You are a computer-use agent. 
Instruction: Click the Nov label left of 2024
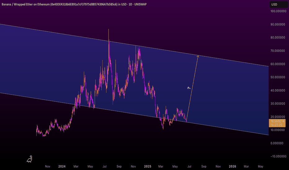pyautogui.click(x=47, y=166)
